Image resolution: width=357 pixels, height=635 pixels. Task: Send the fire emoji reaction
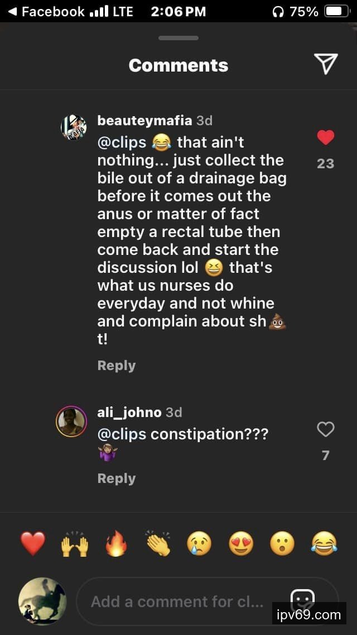(116, 543)
